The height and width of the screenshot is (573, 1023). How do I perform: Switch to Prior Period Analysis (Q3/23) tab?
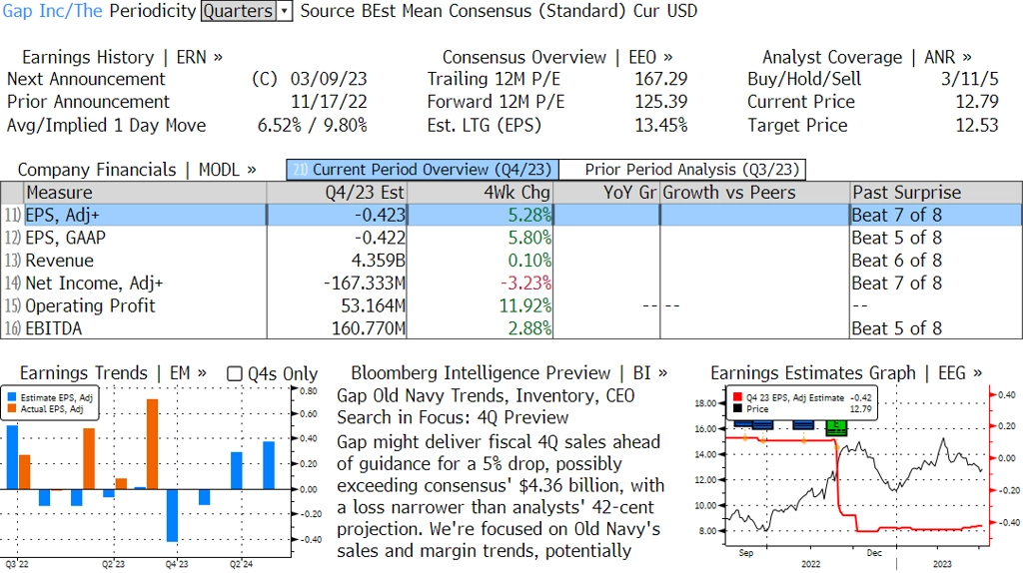coord(683,170)
